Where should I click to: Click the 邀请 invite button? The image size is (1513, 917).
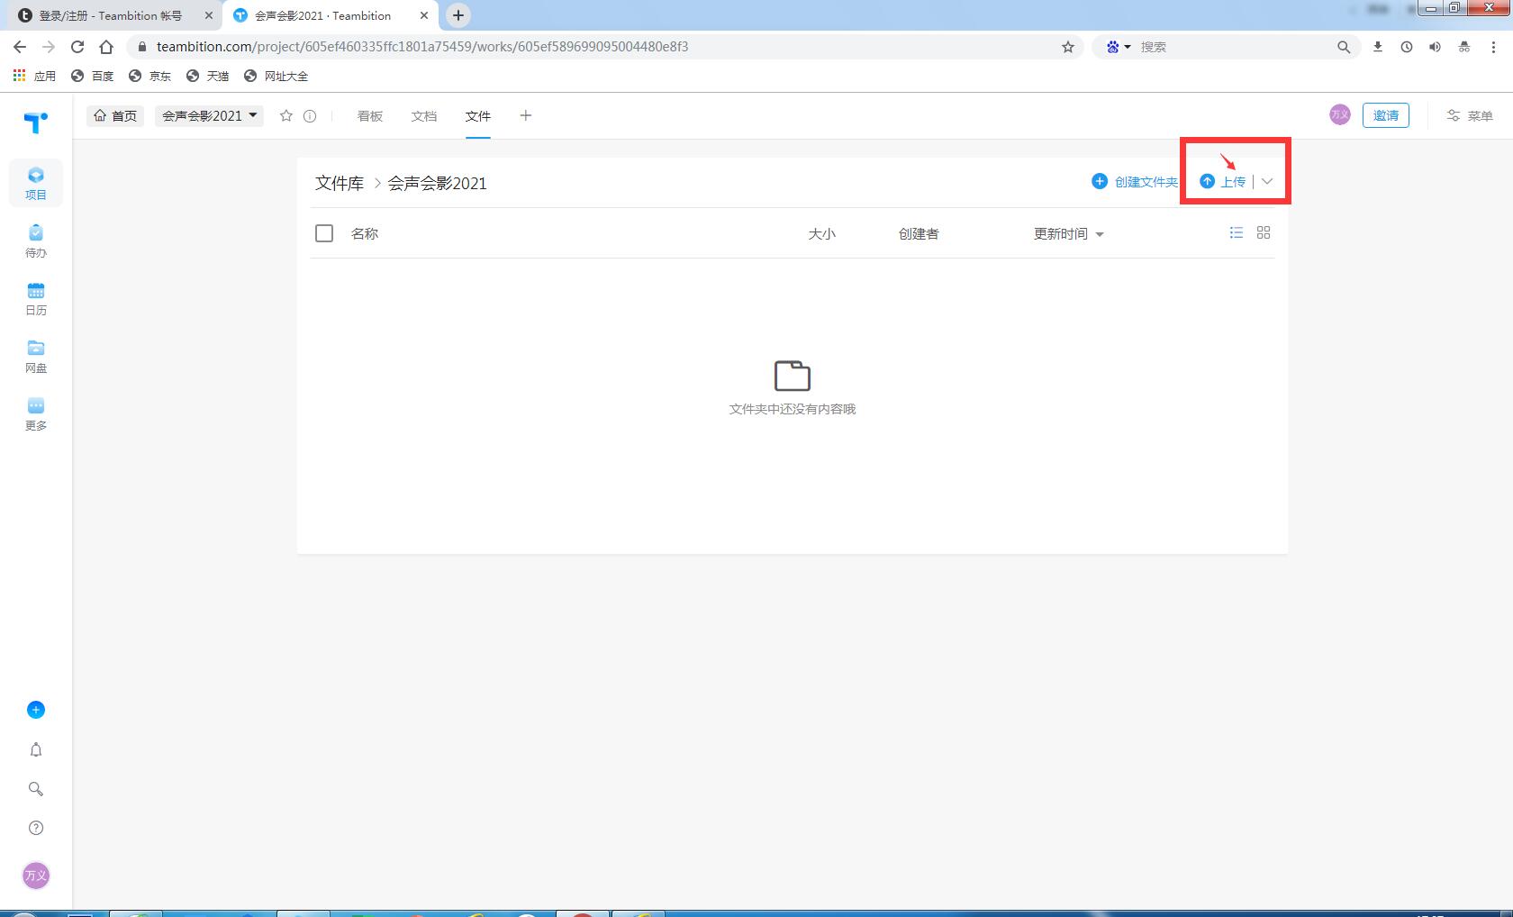(x=1386, y=115)
